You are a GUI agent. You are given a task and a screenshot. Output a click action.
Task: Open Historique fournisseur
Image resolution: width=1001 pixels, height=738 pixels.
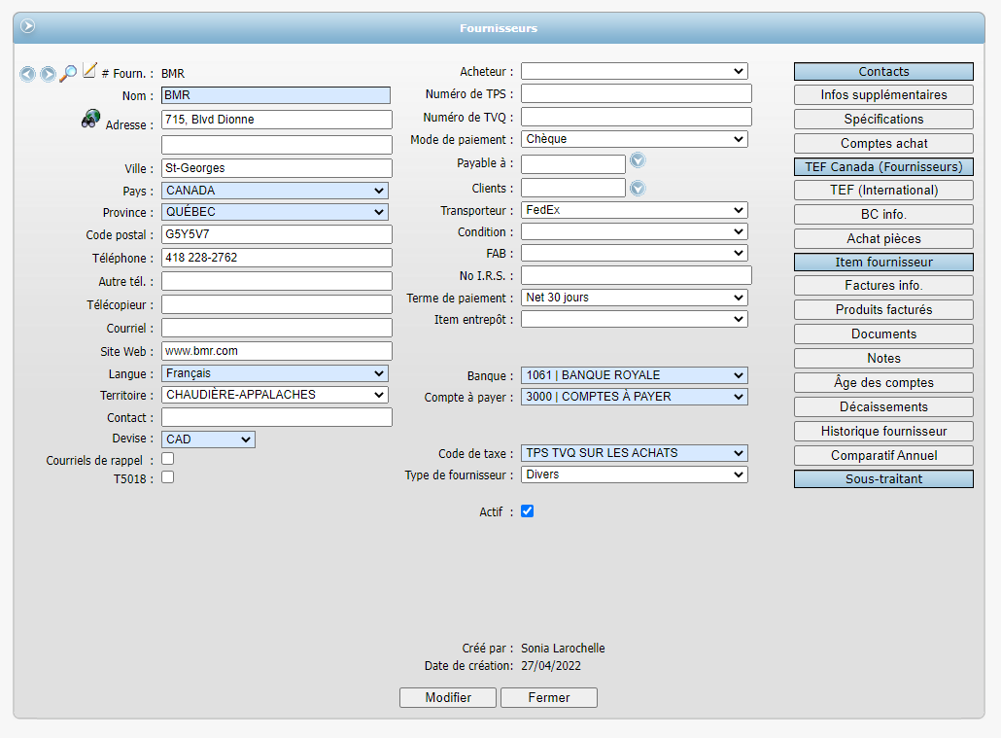coord(883,432)
